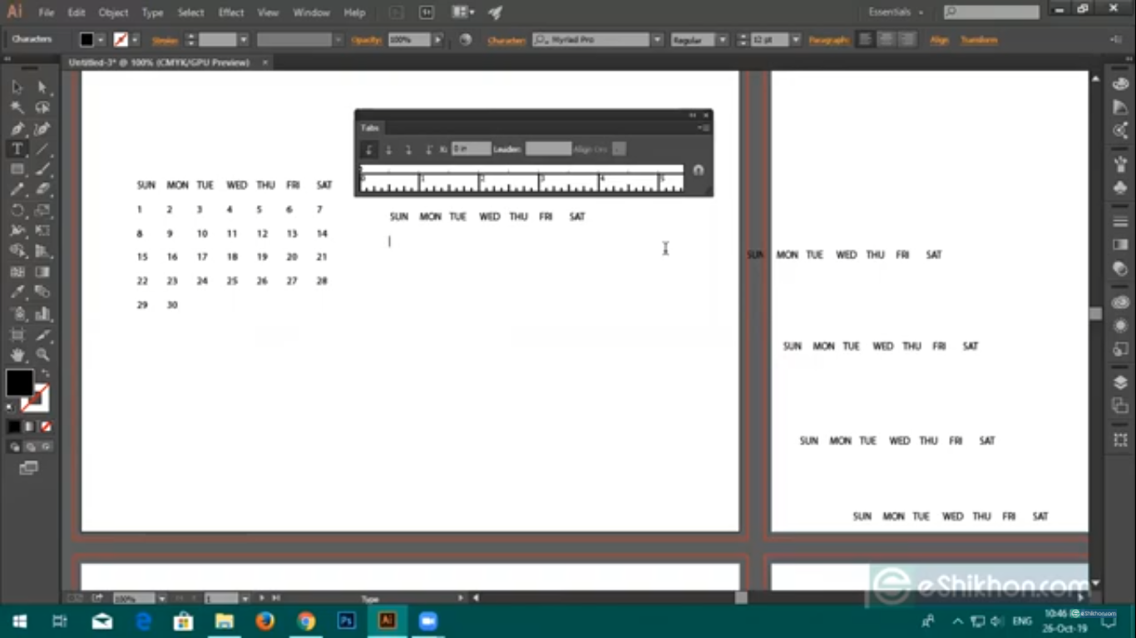Open the Myriad Pro font family dropdown
Screen dimensions: 1136x638
(656, 39)
